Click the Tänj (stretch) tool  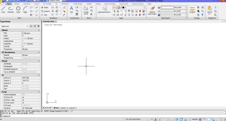44,15
